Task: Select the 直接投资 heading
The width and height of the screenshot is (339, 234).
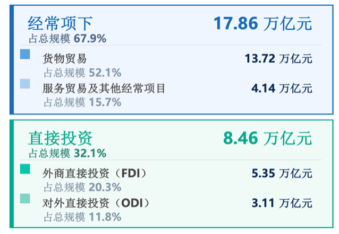Action: tap(61, 138)
